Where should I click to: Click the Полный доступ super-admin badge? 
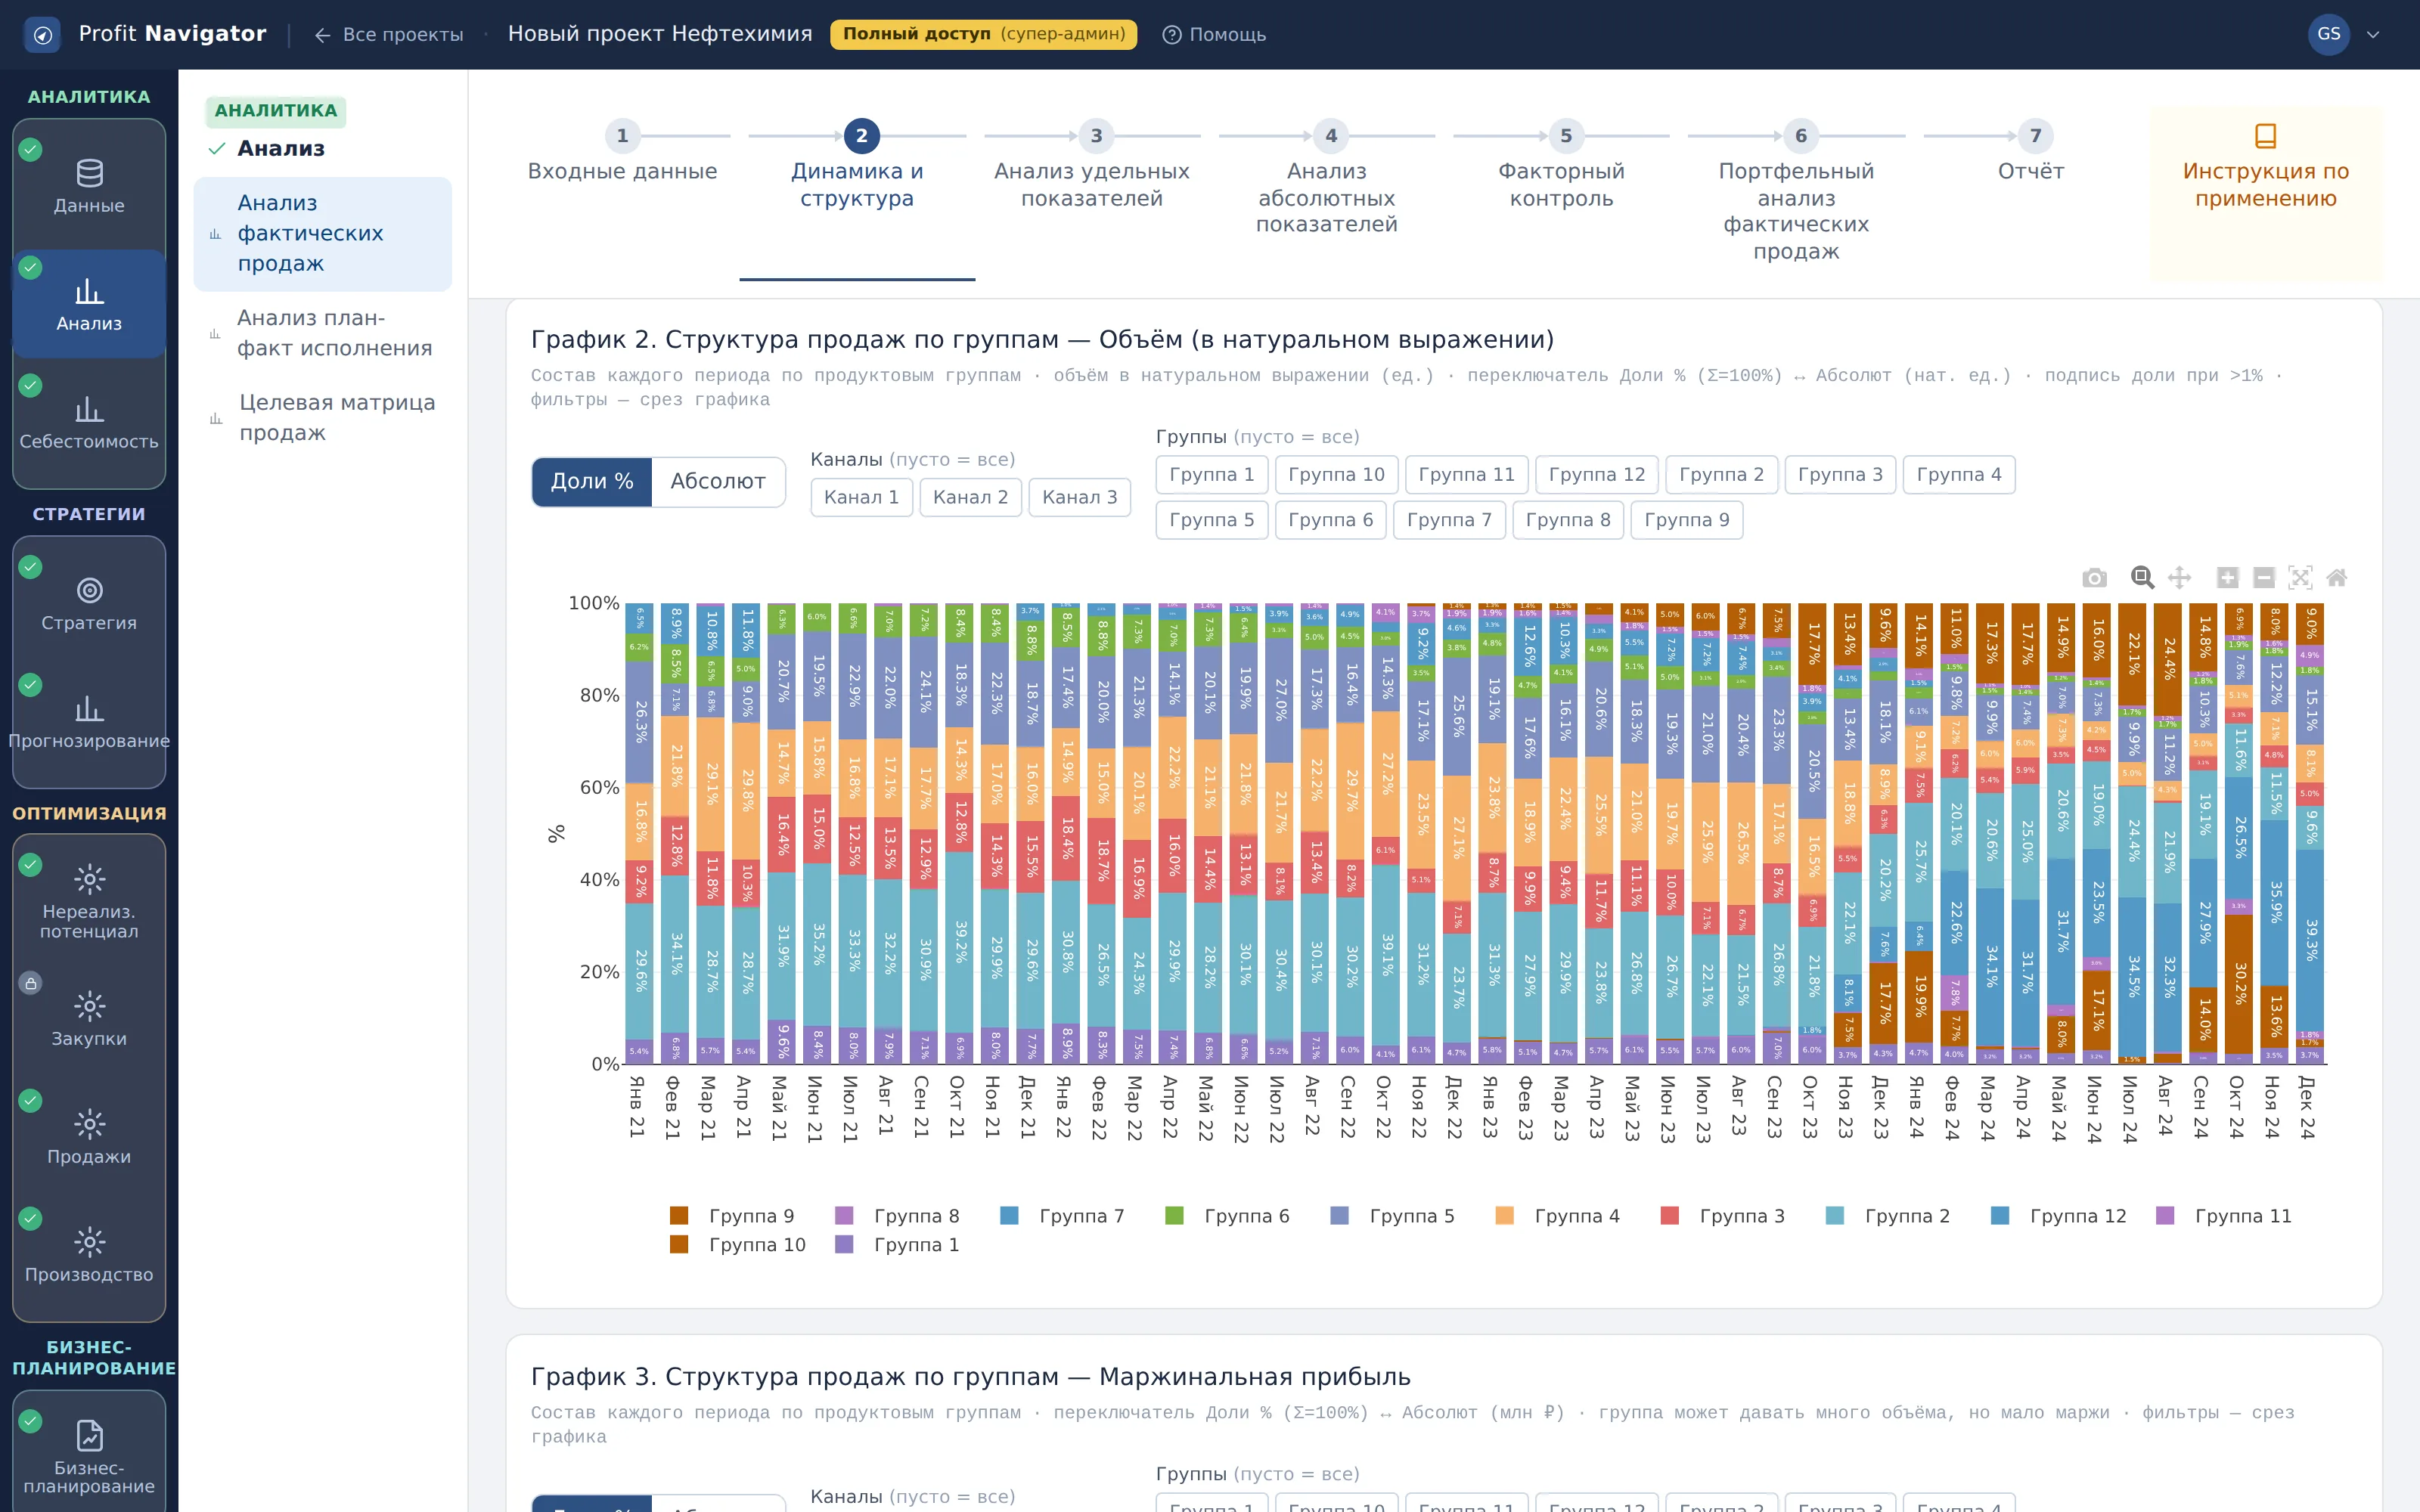983,34
